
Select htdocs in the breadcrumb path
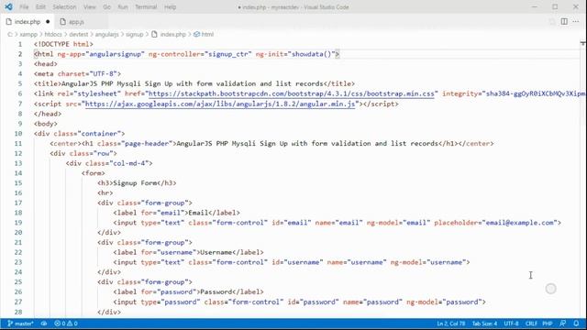pyautogui.click(x=53, y=34)
